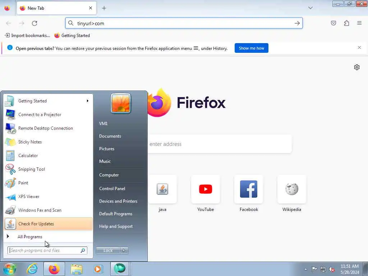Click the Action Center flag icon
The height and width of the screenshot is (276, 368).
coord(314,269)
